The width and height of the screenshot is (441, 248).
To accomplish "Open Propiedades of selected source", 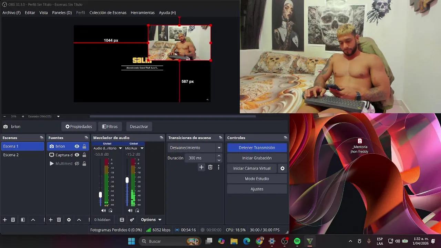I will pyautogui.click(x=79, y=126).
